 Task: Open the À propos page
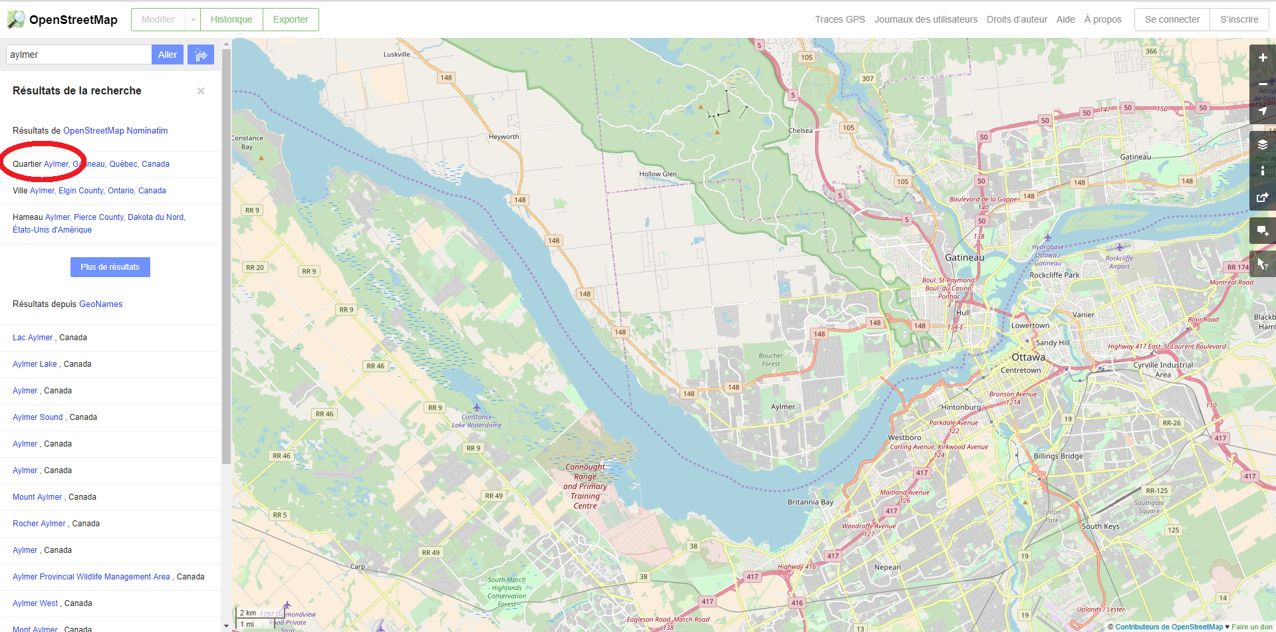(x=1102, y=19)
